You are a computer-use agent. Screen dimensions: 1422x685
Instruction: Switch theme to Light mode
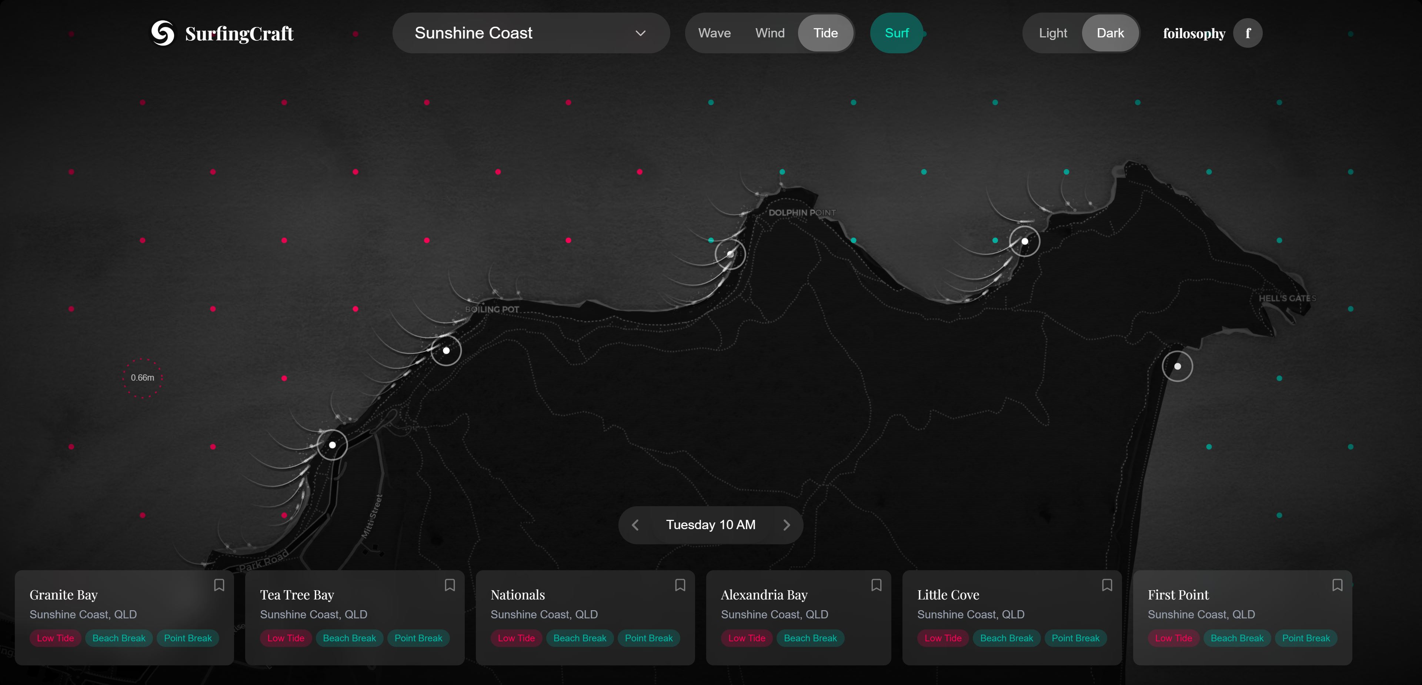click(1053, 33)
